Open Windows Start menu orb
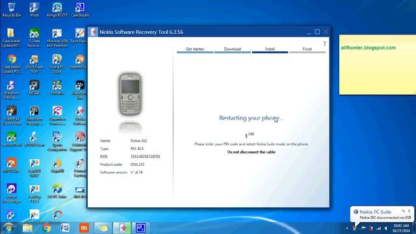Viewport: 416px width, 234px height. coord(8,228)
